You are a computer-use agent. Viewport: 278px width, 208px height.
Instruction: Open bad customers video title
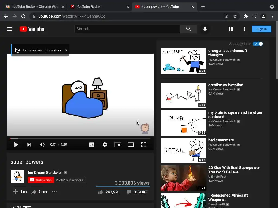click(x=221, y=140)
